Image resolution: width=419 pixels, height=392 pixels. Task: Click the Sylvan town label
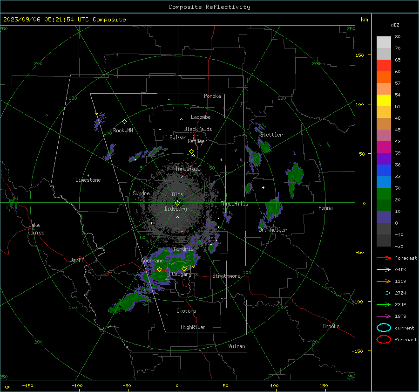[178, 138]
